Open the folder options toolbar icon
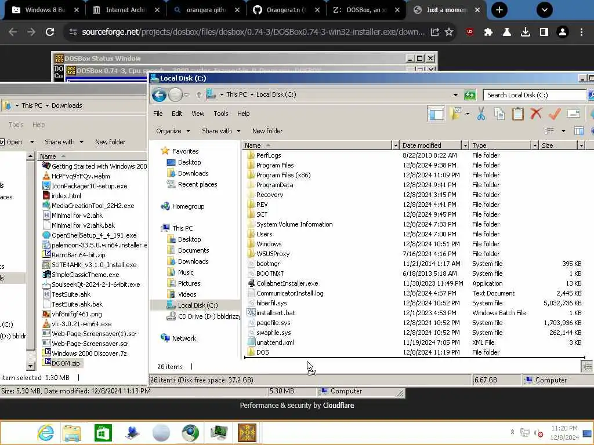The image size is (594, 445). pyautogui.click(x=455, y=114)
